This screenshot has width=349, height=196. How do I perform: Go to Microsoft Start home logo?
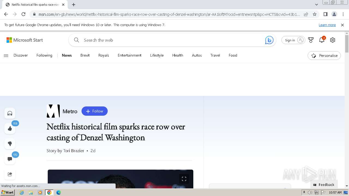[x=25, y=40]
